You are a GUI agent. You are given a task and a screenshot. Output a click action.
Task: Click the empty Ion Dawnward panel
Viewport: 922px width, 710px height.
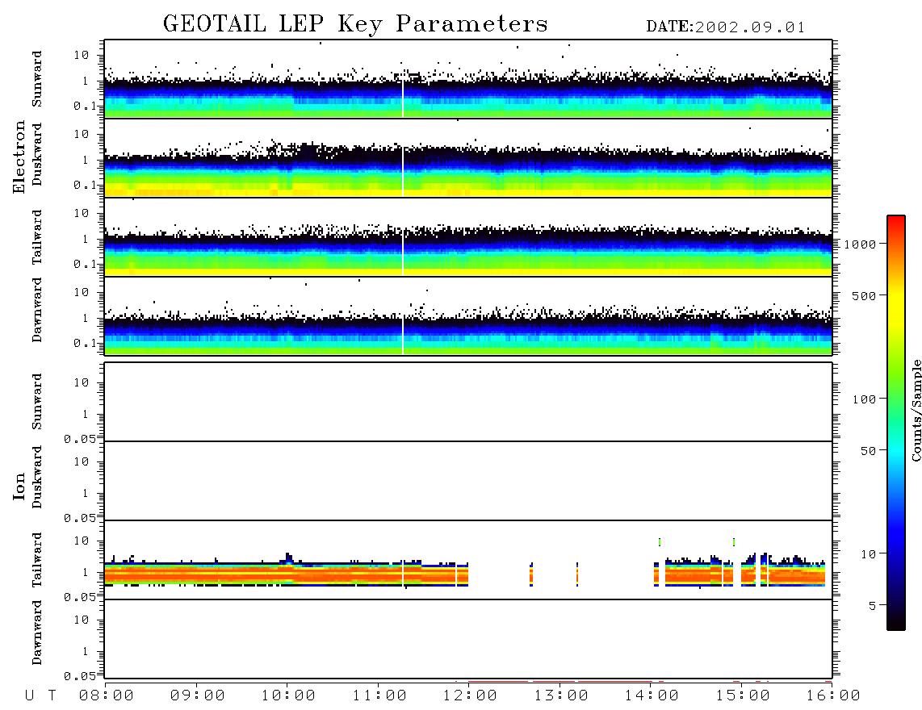coord(468,639)
